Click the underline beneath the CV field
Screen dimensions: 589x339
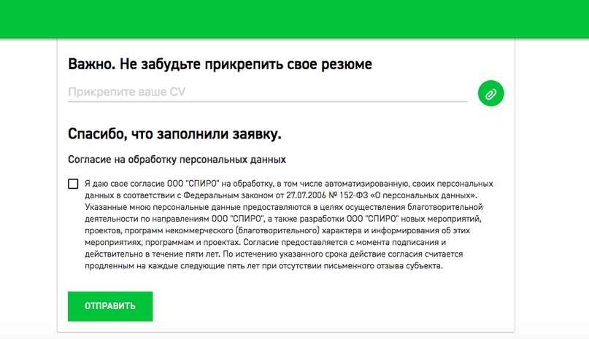click(267, 101)
